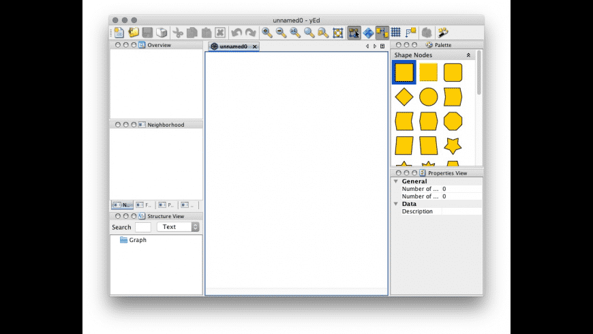Click the Structure View search field

point(143,227)
